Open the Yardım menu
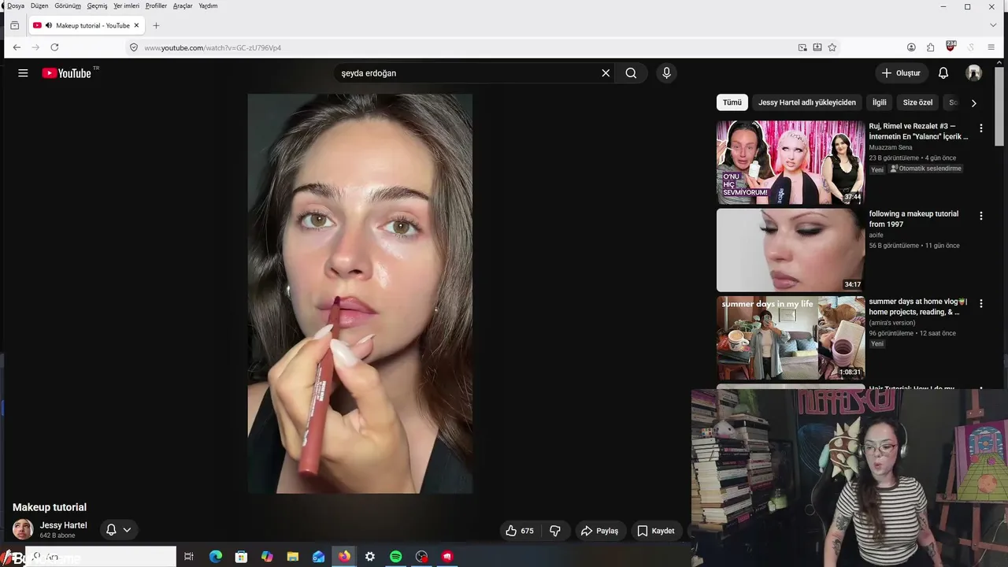This screenshot has height=567, width=1008. (208, 6)
